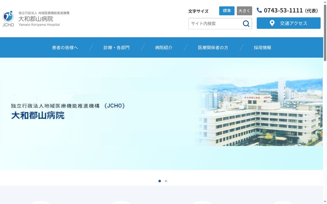Click the 独立行政法人 地域医療機能推進機構 header text
Screen dimensions: 327x204
44,13
